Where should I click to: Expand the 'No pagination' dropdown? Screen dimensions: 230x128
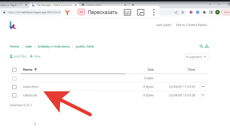[196, 57]
